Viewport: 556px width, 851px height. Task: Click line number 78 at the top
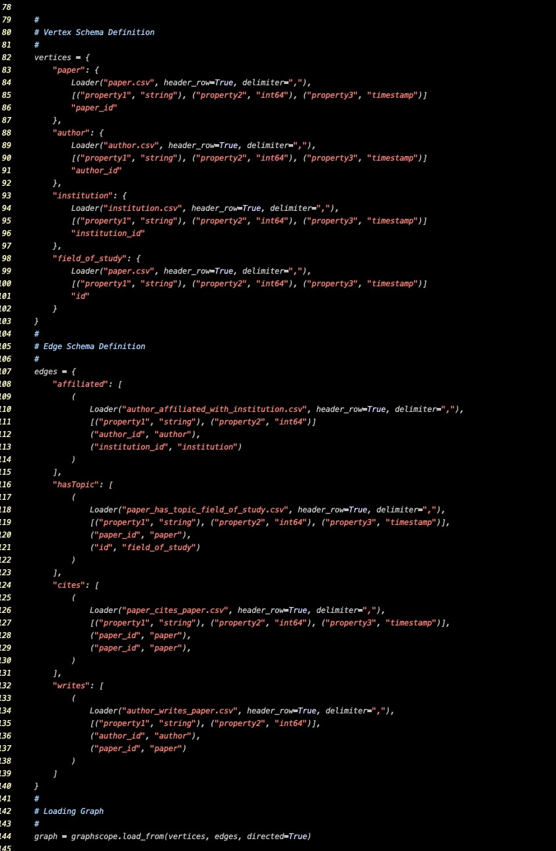(7, 7)
